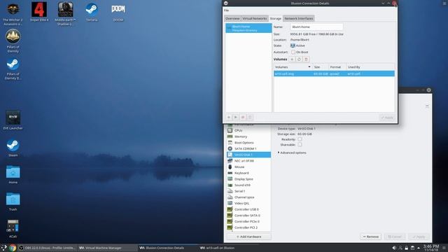Open the application launcher in taskbar
Image resolution: width=448 pixels, height=252 pixels.
tap(4, 248)
